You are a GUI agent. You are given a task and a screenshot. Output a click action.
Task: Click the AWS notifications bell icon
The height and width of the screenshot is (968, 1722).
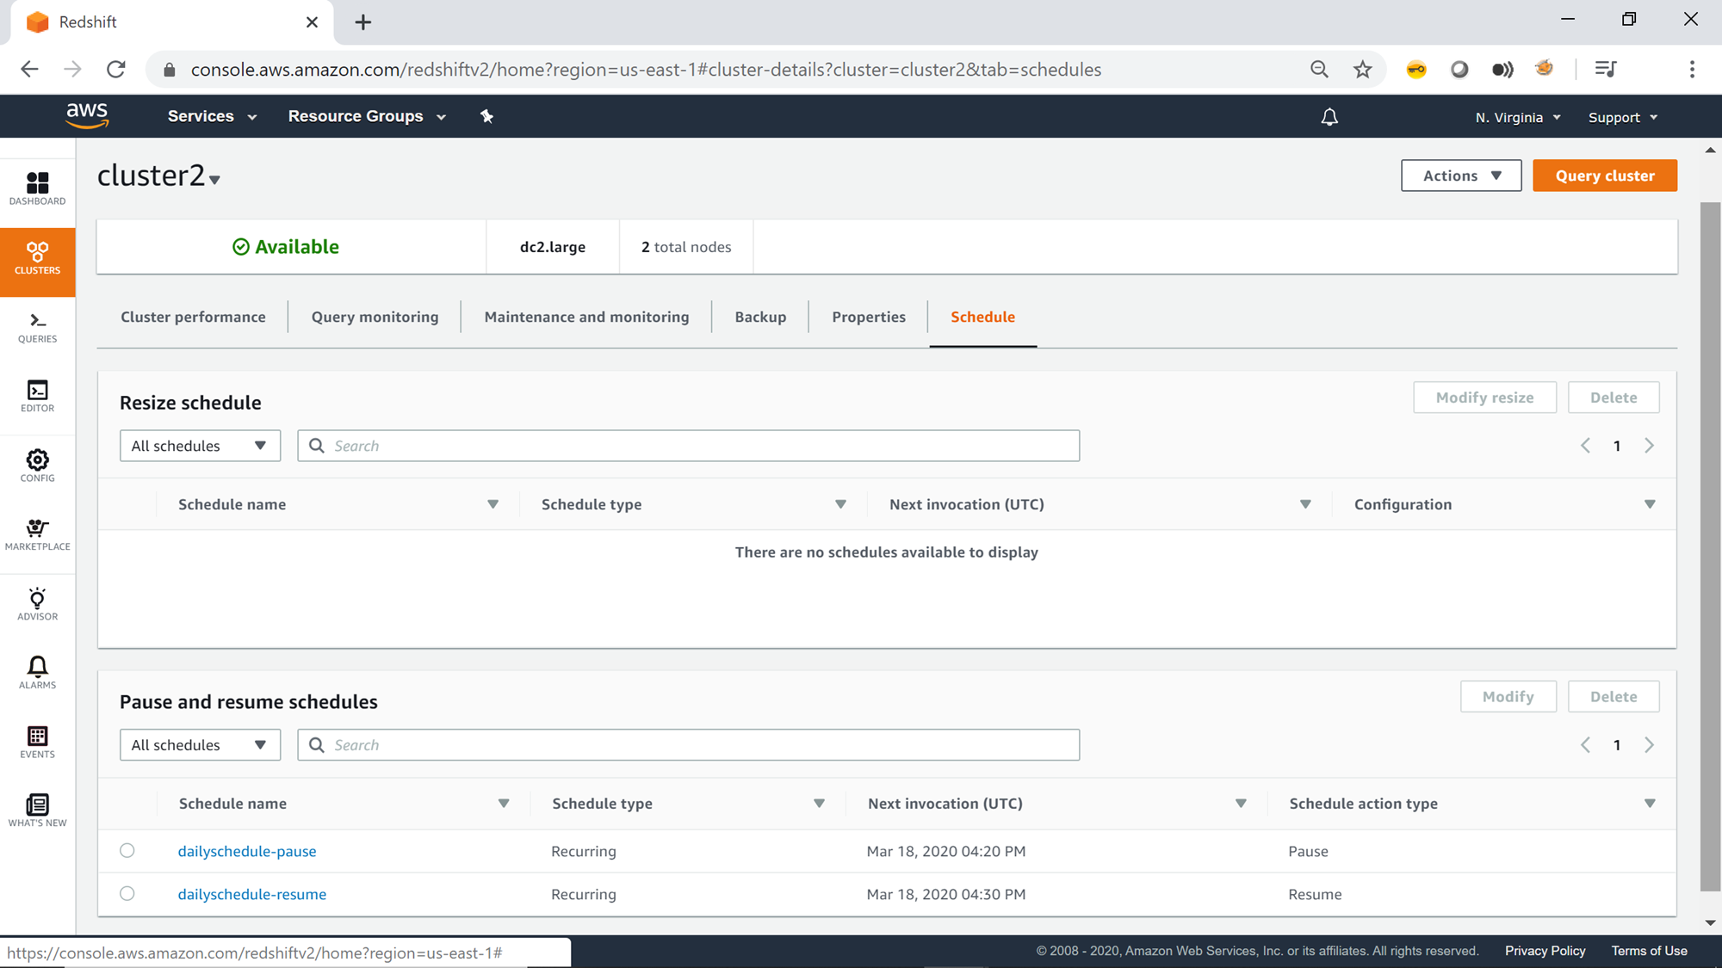click(x=1329, y=117)
